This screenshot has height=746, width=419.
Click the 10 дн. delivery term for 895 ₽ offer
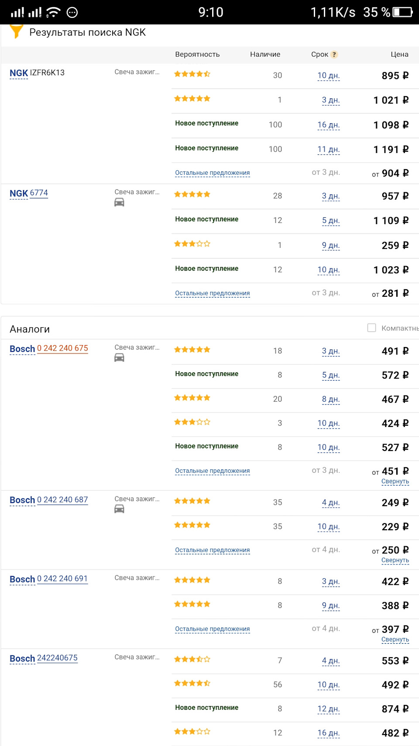328,76
